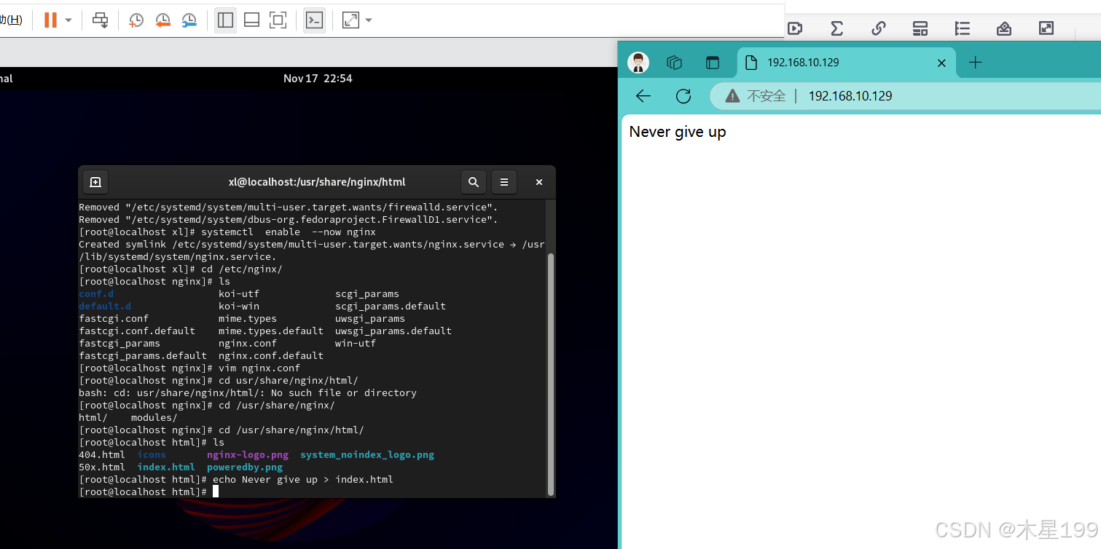Click the template layout icon in the editor toolbar
1101x549 pixels.
(x=920, y=28)
